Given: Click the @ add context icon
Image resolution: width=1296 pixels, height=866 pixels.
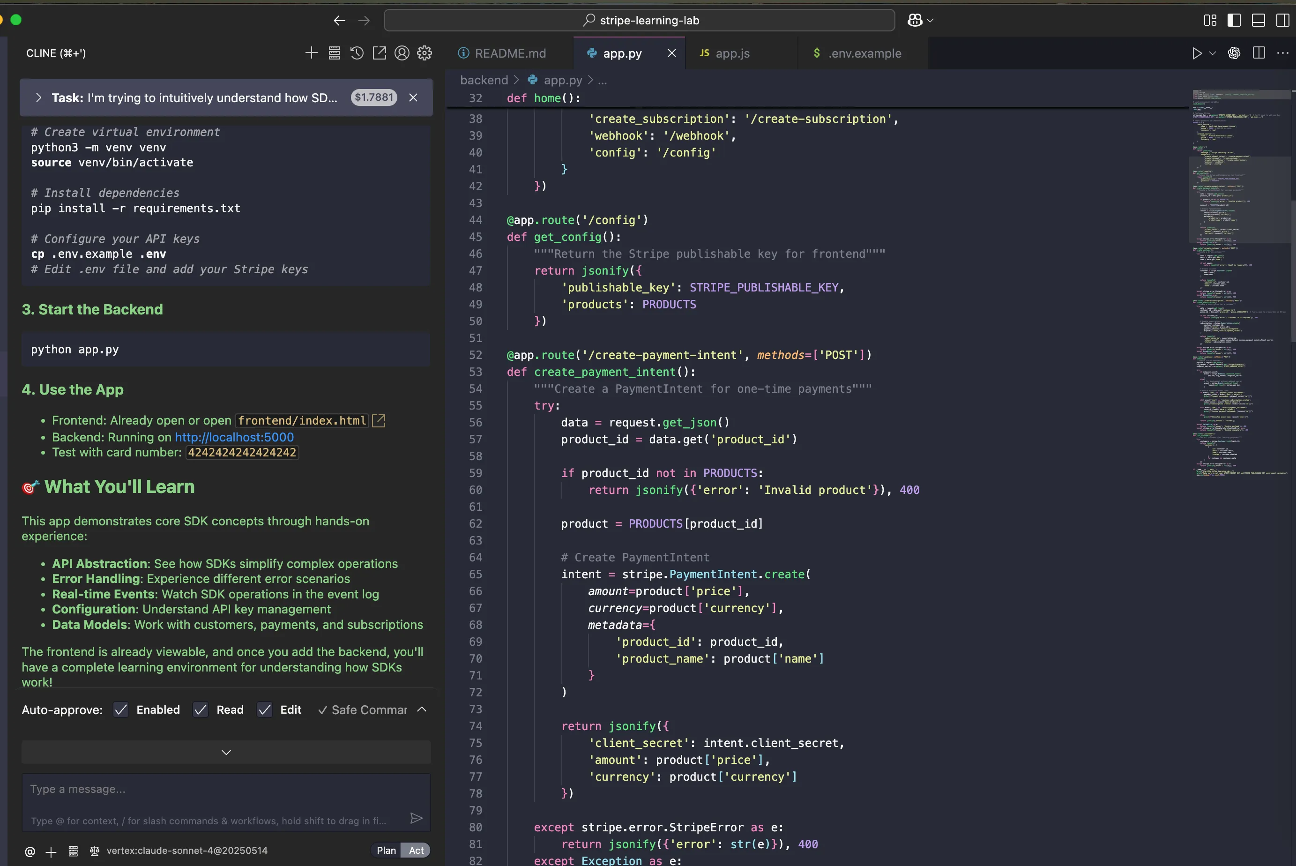Looking at the screenshot, I should point(30,851).
